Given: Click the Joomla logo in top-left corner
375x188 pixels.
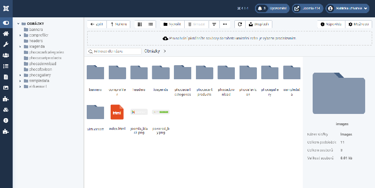Looking at the screenshot, I should pos(6,8).
